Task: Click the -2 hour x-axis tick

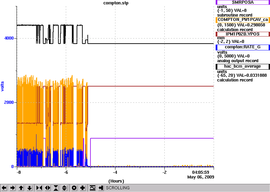Action: (x=164, y=172)
